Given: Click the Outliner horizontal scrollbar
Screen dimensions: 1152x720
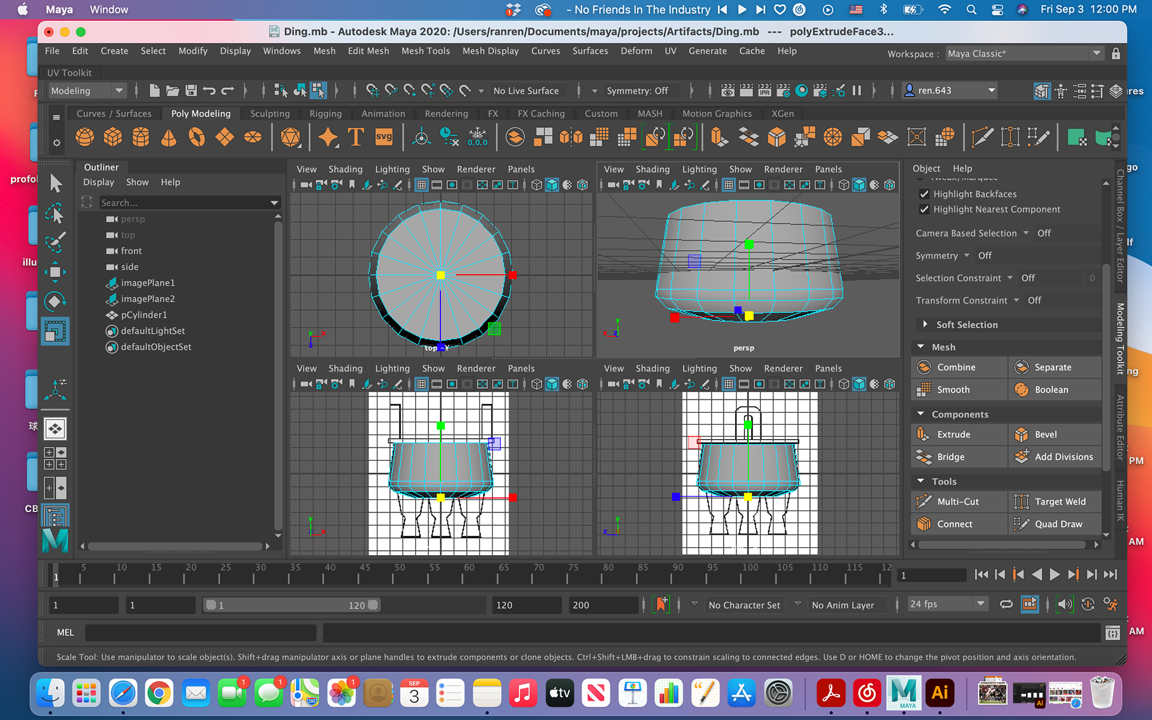Looking at the screenshot, I should 175,546.
